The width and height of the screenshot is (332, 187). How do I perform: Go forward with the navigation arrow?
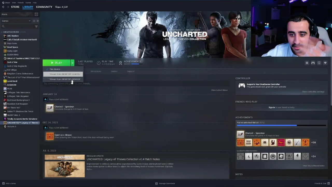click(x=8, y=7)
